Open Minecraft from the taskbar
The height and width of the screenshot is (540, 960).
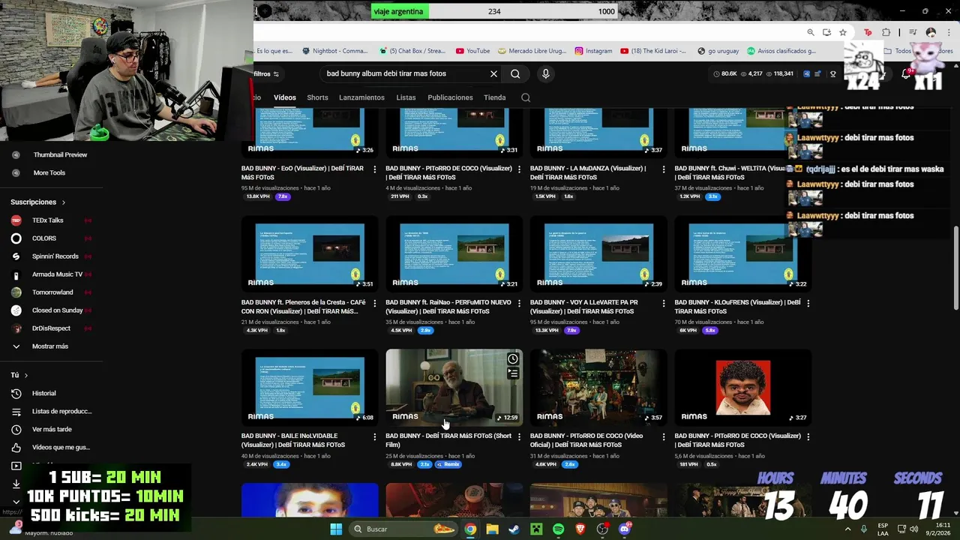click(536, 529)
